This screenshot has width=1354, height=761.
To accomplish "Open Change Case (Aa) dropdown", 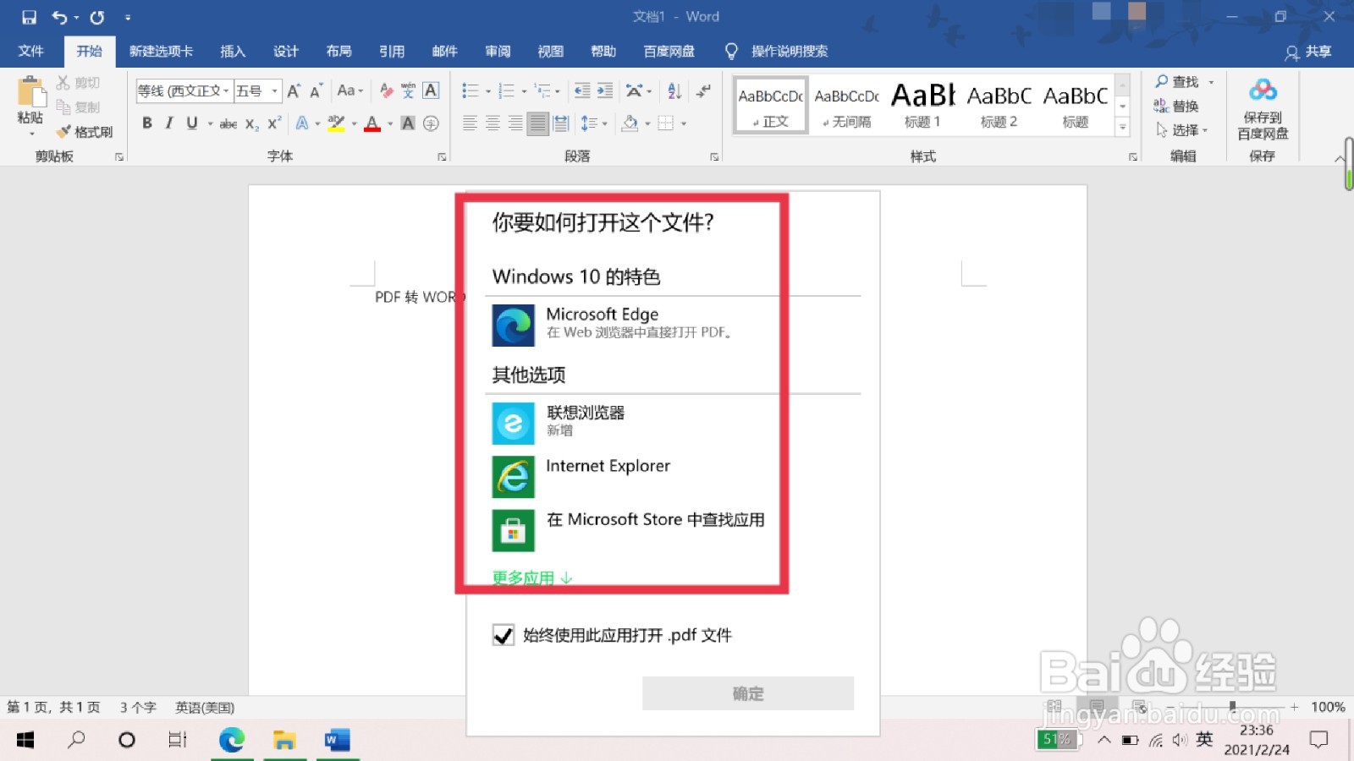I will pyautogui.click(x=350, y=90).
